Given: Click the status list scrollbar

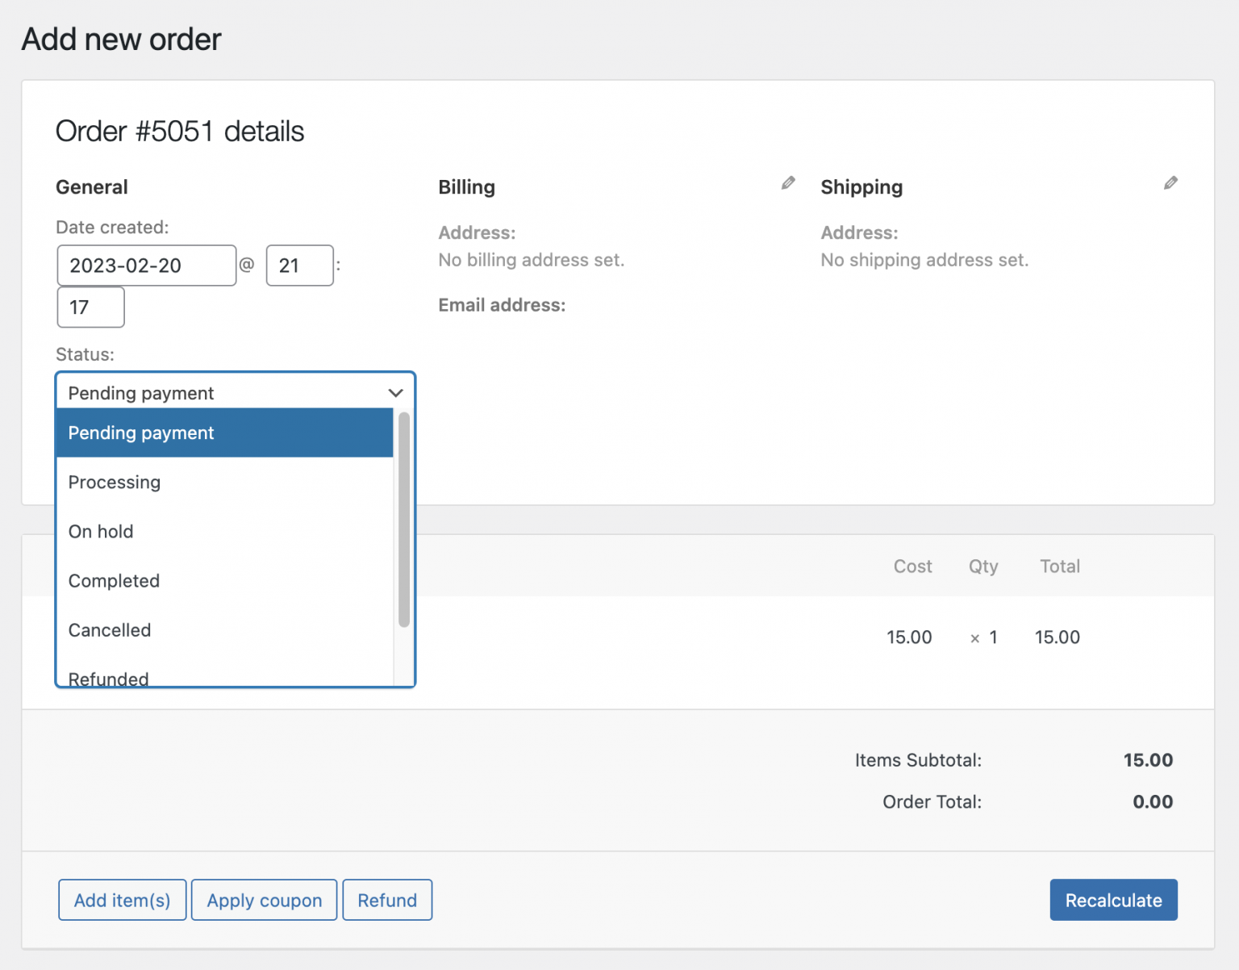Looking at the screenshot, I should tap(404, 521).
